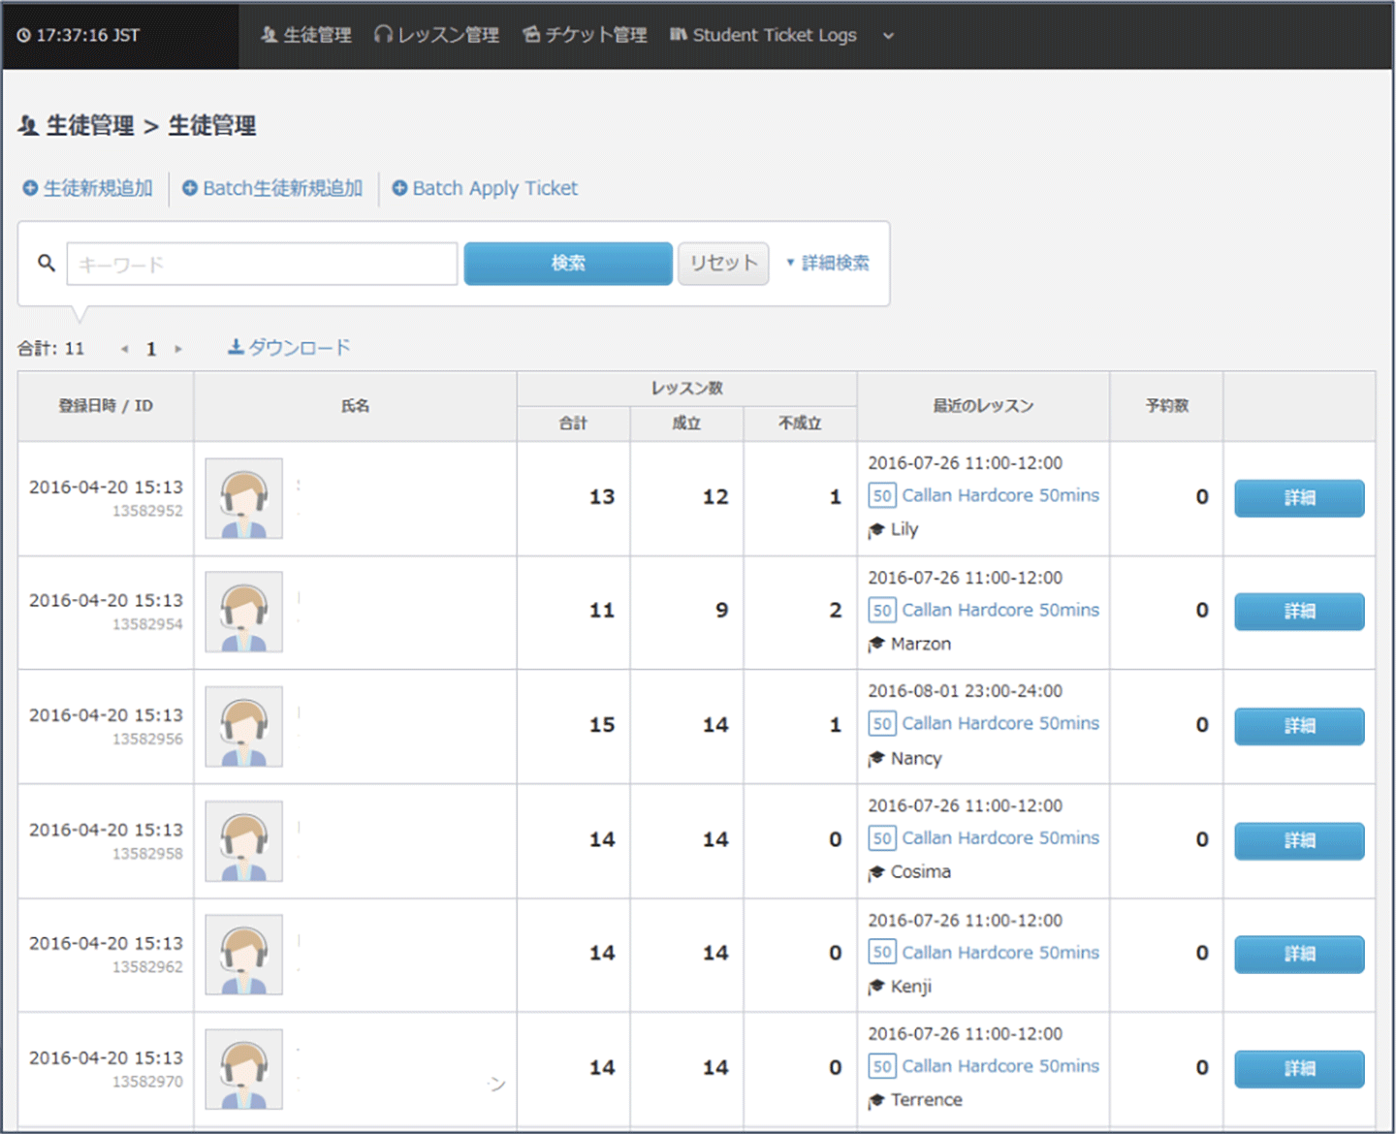This screenshot has height=1134, width=1396.
Task: Open avatar of student 13582962
Action: (x=244, y=955)
